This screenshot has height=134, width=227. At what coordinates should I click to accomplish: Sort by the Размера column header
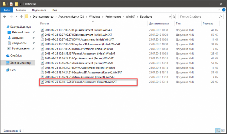point(208,24)
